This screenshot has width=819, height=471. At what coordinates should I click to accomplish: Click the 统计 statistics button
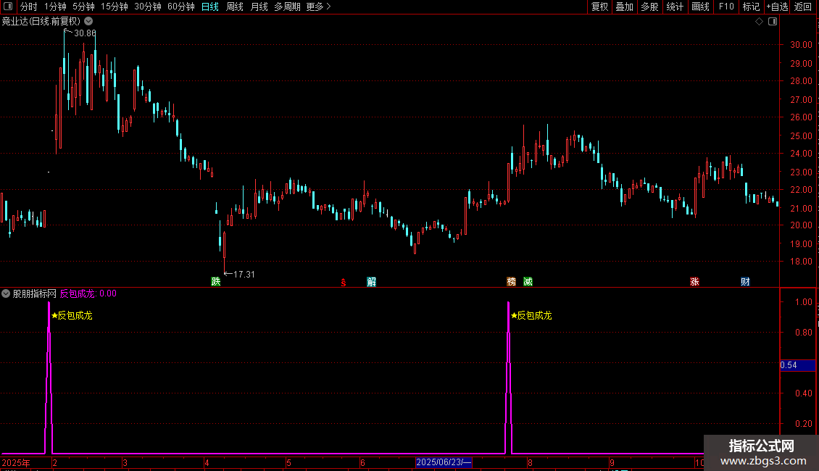675,7
